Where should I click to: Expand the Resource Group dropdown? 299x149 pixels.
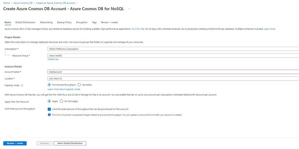pyautogui.click(x=173, y=56)
